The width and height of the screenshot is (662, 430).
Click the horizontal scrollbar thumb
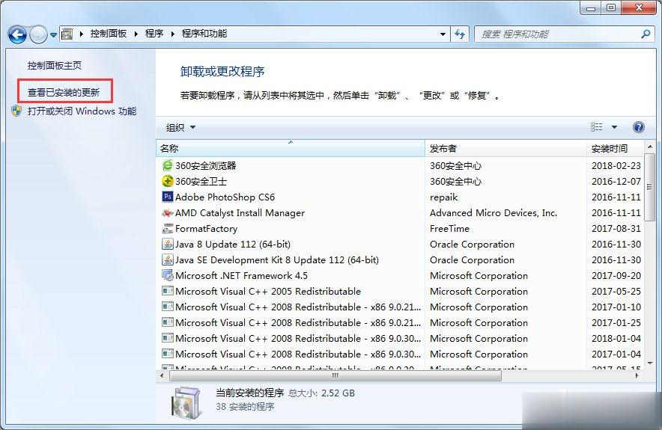[x=335, y=375]
